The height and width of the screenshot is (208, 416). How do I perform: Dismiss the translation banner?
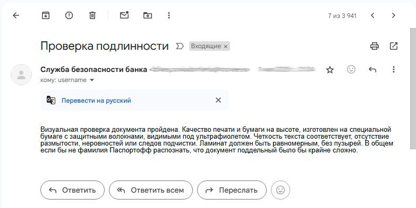click(218, 100)
